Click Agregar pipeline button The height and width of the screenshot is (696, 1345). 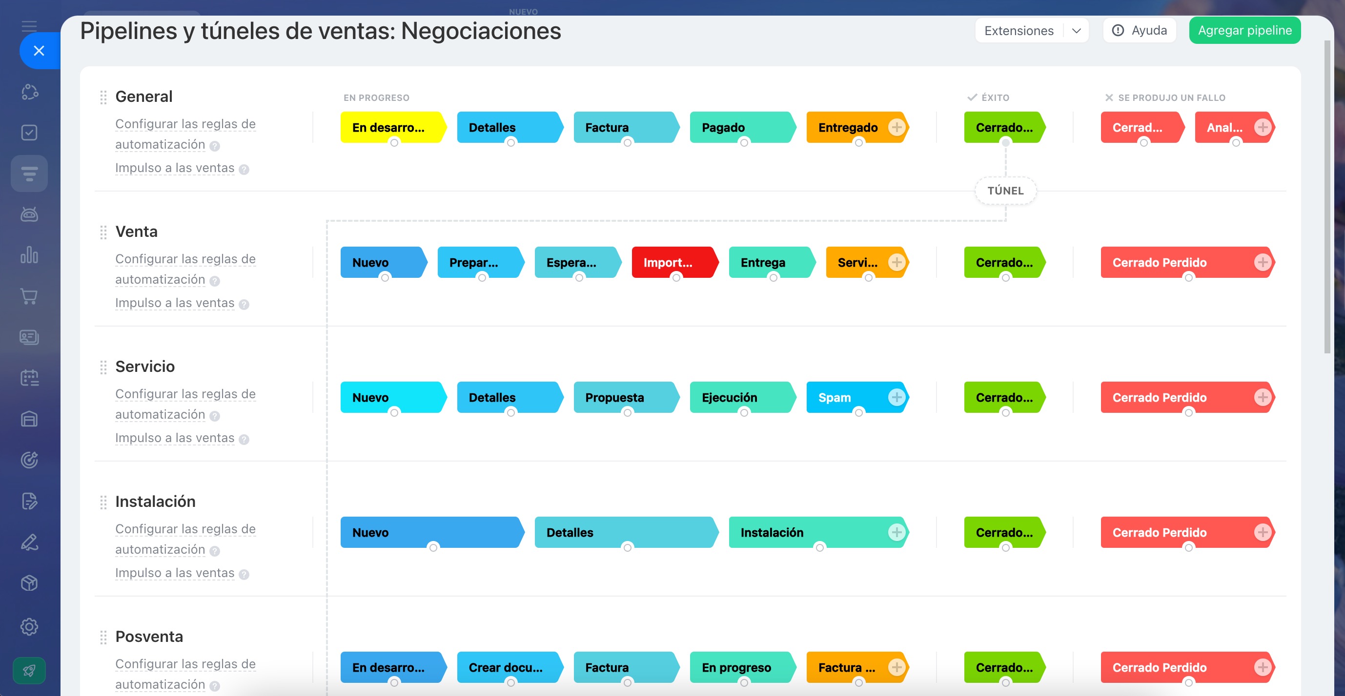[x=1245, y=30]
